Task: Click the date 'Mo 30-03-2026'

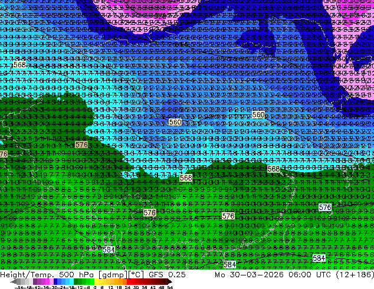Action: coord(249,275)
